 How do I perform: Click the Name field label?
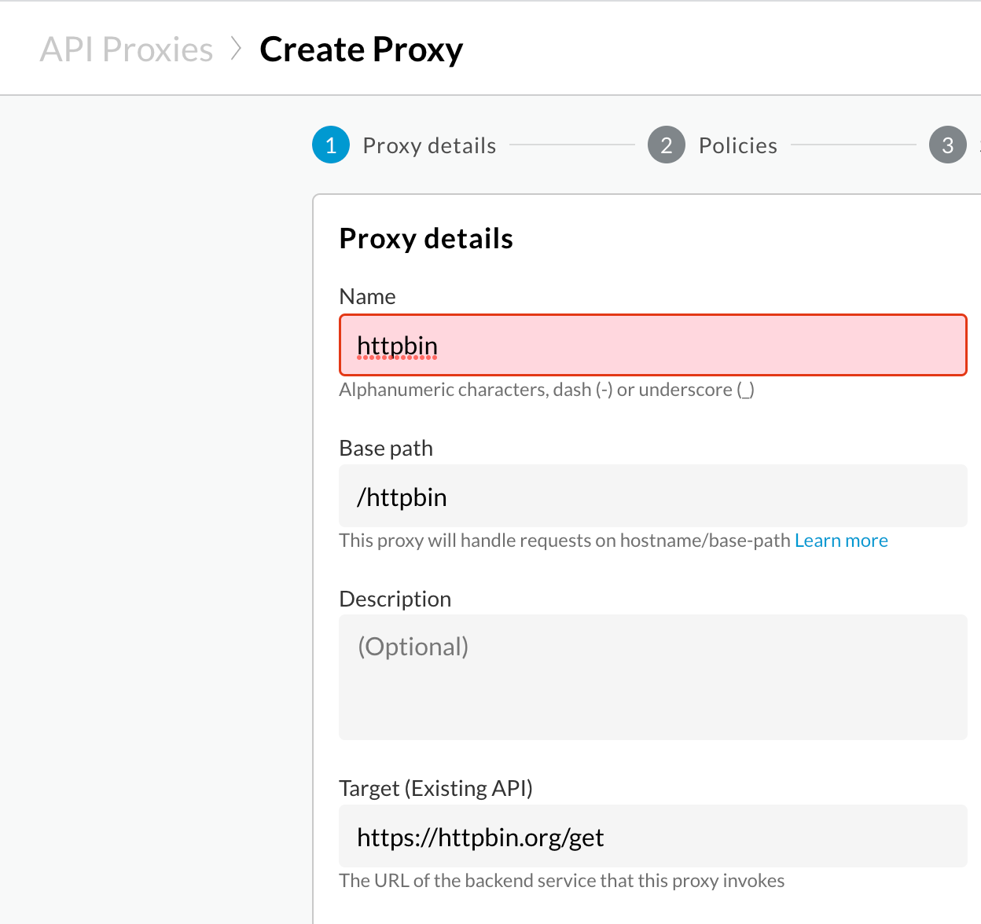[x=367, y=296]
